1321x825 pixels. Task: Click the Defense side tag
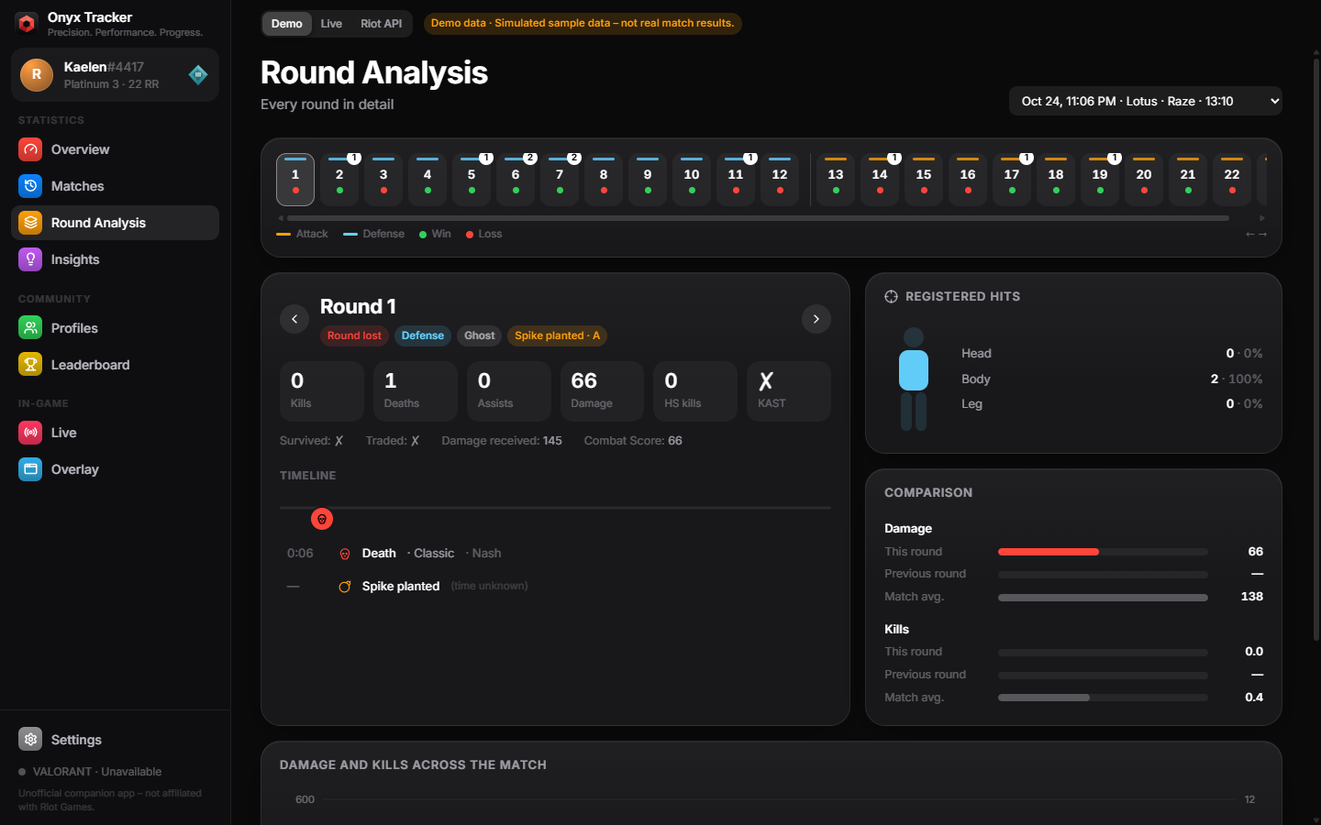coord(423,335)
